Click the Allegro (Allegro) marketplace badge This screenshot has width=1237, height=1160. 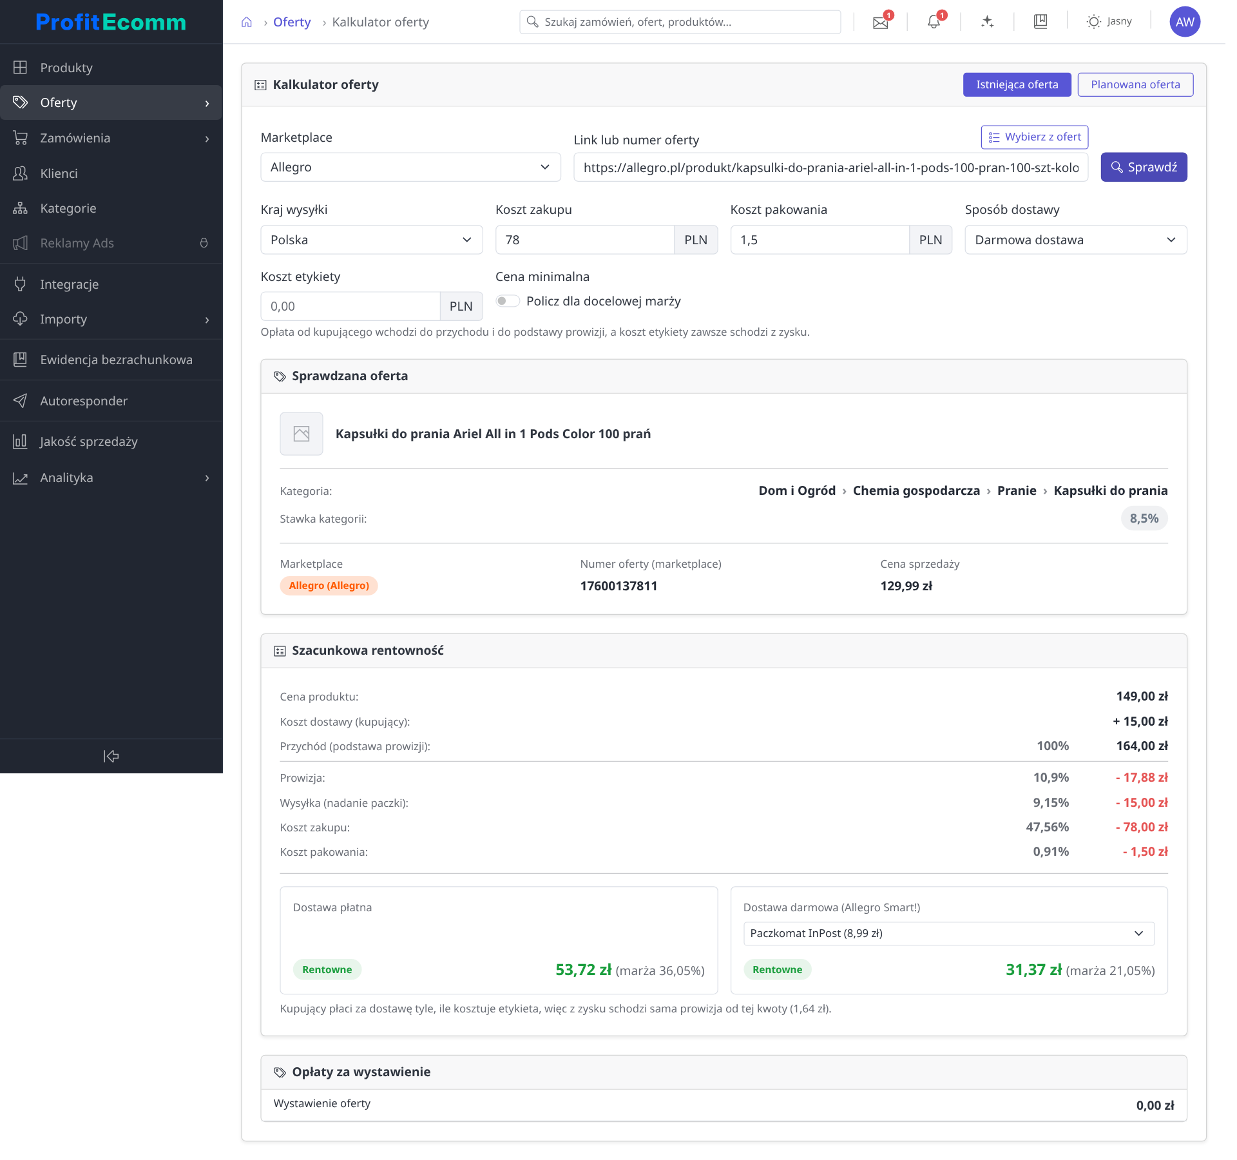click(x=329, y=586)
